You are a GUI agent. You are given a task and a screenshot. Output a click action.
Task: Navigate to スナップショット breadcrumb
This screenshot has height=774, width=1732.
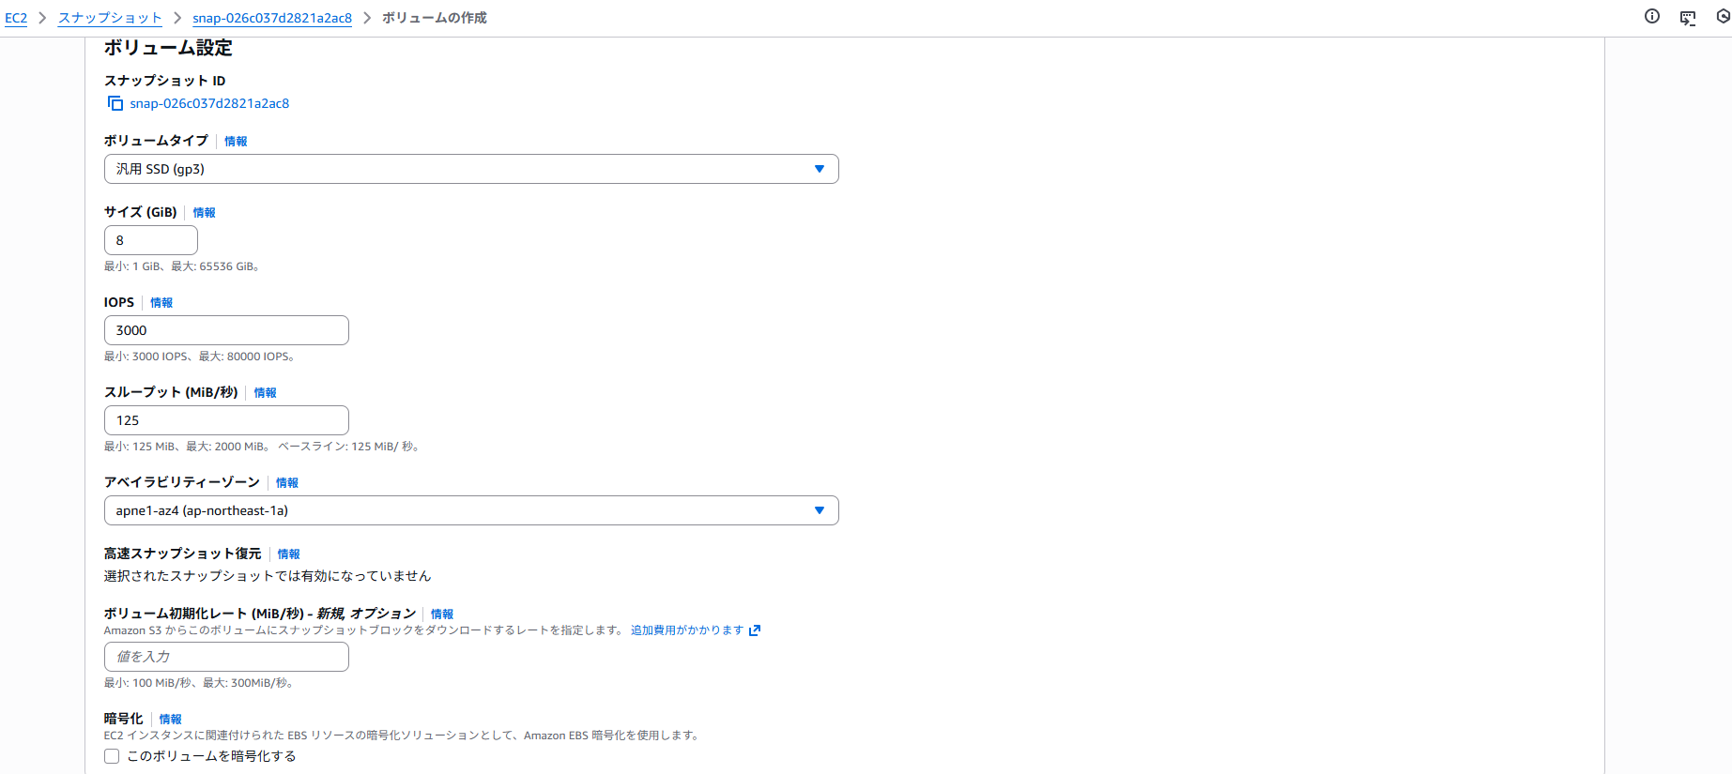110,18
